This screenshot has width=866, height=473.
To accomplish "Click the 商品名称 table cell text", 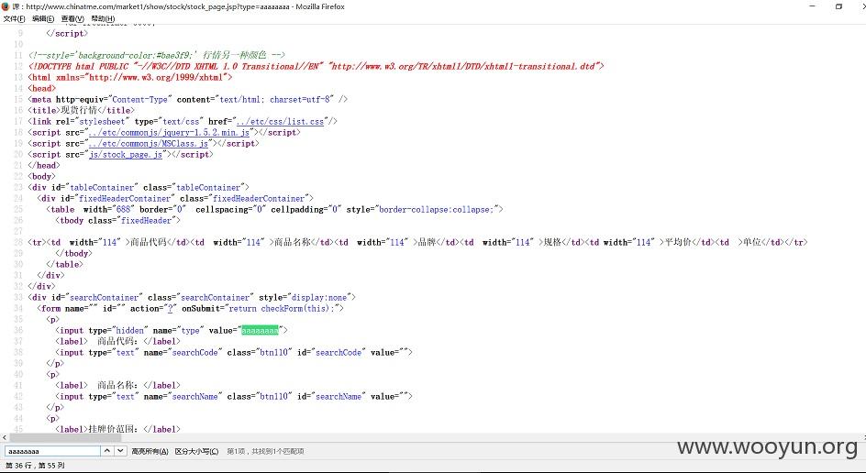I will click(292, 242).
